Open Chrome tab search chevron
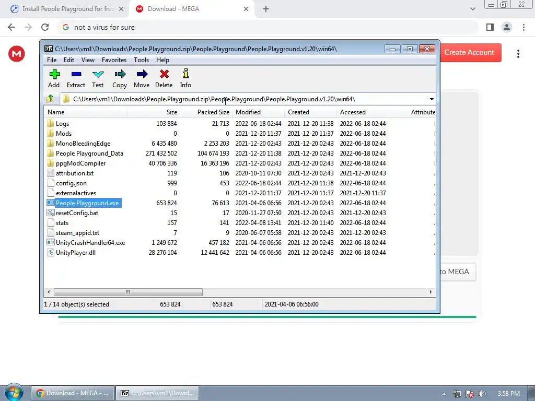Viewport: 535px width, 401px height. 472,9
